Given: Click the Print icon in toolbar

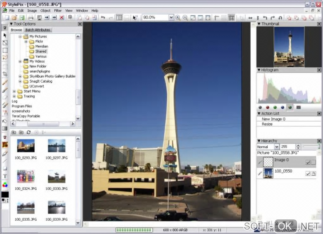Looking at the screenshot, I should (31, 18).
